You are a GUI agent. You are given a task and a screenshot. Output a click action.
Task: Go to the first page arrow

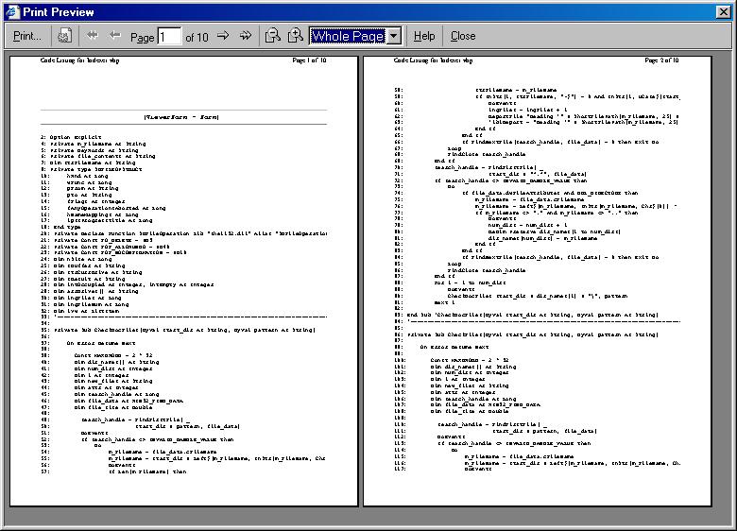click(93, 36)
